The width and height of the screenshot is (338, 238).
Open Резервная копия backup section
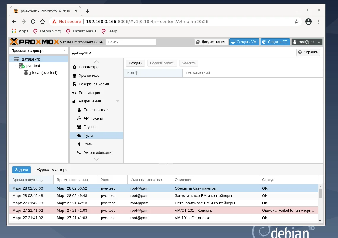[93, 84]
